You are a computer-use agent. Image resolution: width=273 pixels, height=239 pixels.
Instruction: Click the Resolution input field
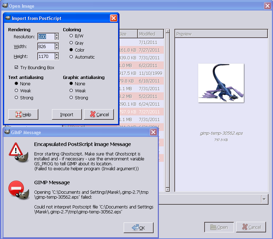click(x=46, y=36)
